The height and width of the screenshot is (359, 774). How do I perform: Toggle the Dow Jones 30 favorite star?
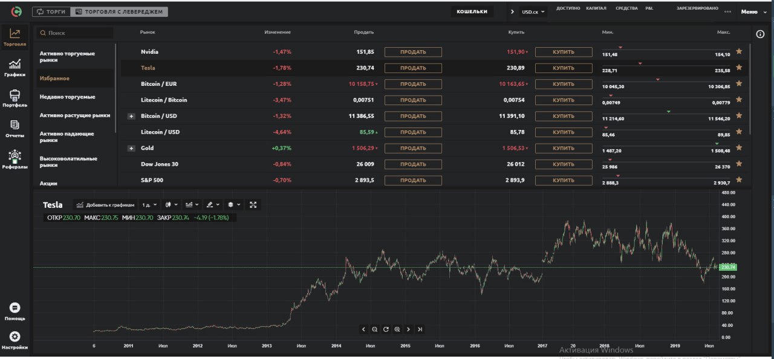739,163
